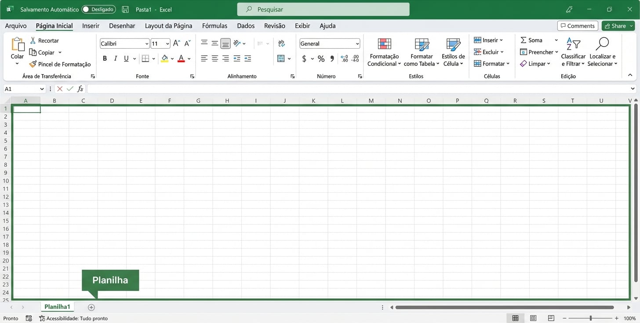Toggle wrap text icon
This screenshot has height=323, width=640.
coord(282,43)
